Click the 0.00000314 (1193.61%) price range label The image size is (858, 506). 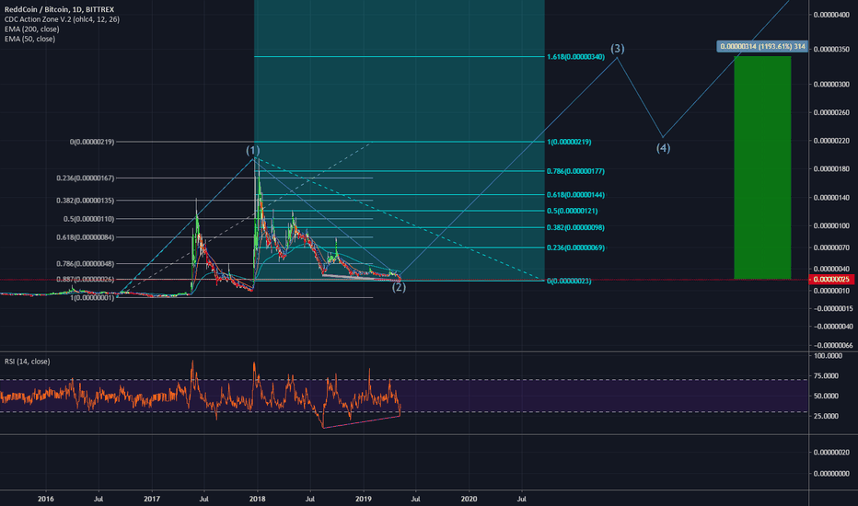point(763,47)
